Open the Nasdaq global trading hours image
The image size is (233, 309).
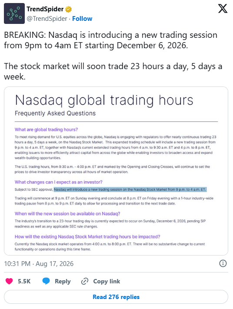(116, 171)
